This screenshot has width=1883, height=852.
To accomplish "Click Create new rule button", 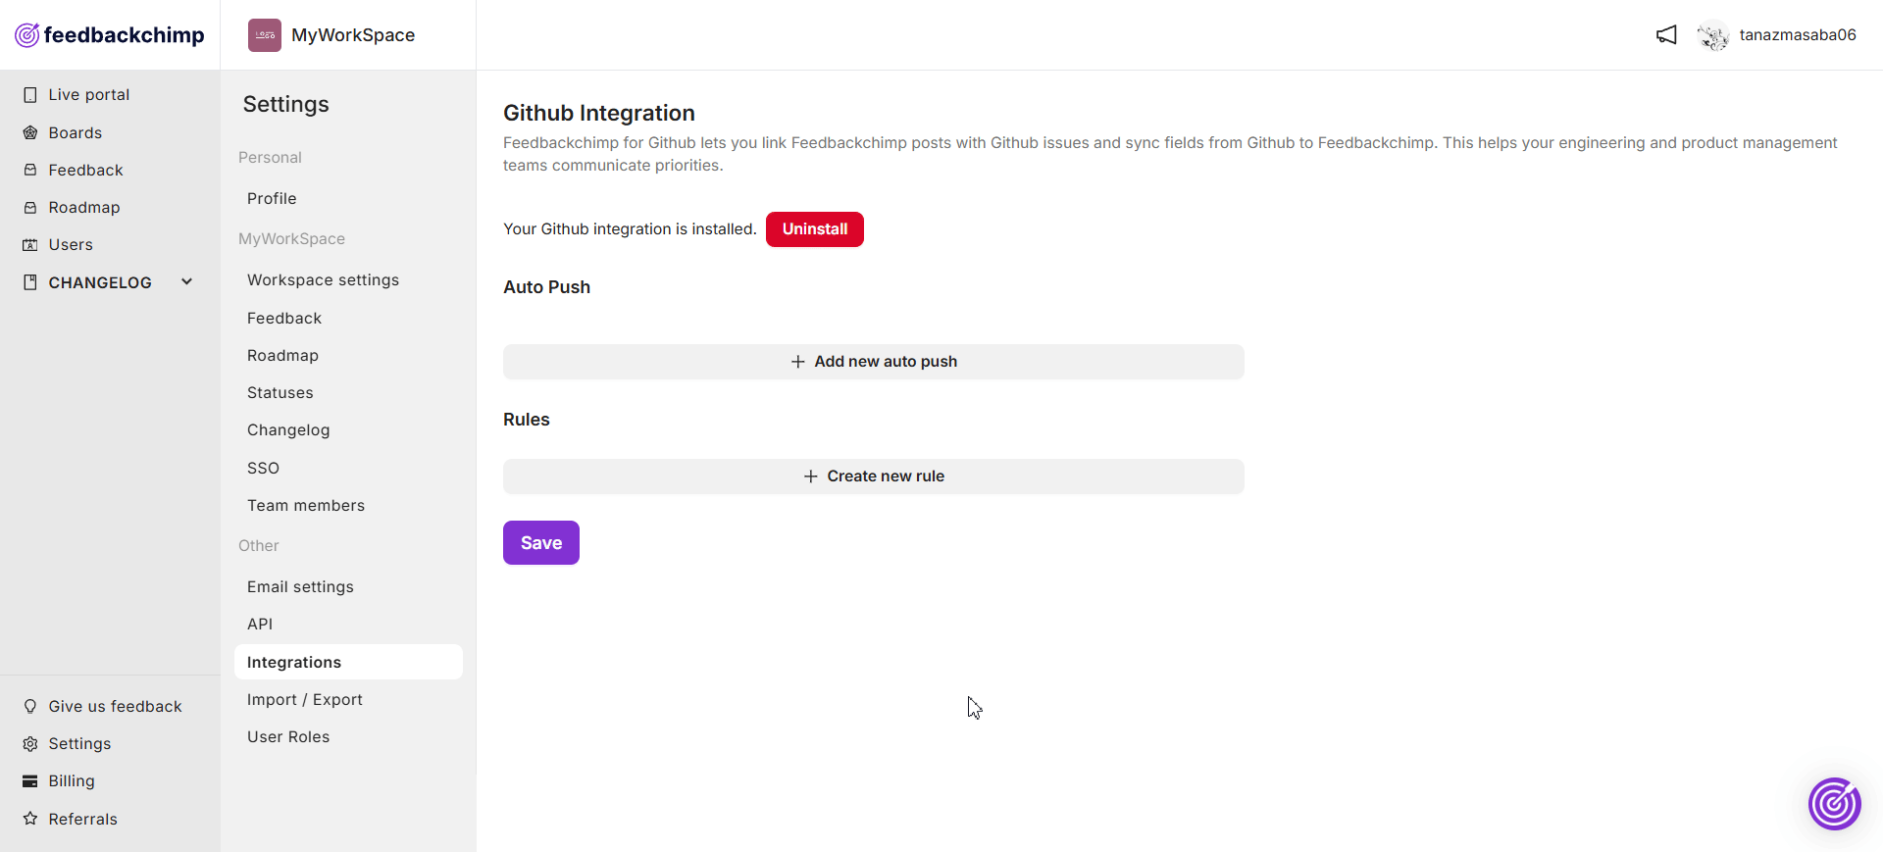I will point(874,476).
